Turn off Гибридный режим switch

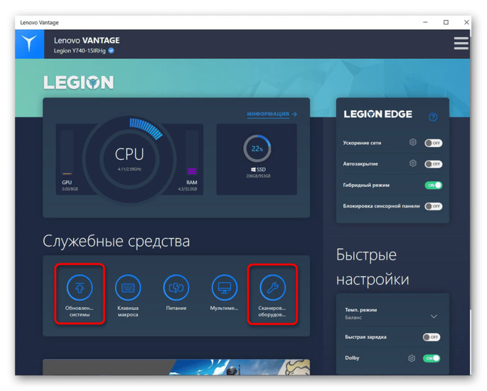[433, 185]
